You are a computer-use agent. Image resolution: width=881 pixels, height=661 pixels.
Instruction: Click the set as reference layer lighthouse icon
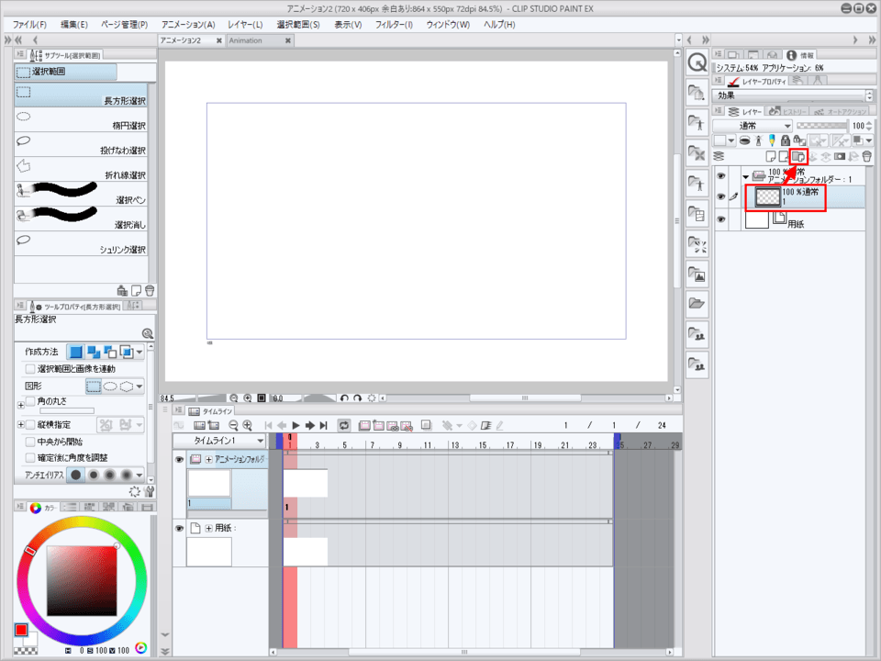(759, 140)
